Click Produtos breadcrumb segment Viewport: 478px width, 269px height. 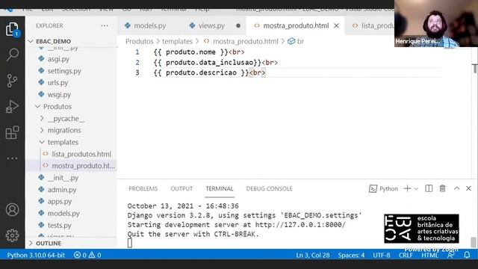coord(140,41)
